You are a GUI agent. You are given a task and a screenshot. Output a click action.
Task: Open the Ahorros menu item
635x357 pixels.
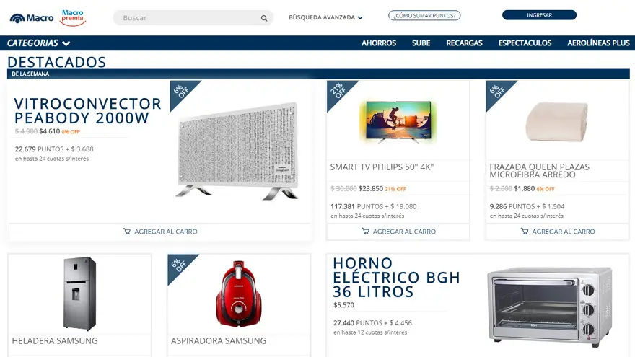(379, 43)
